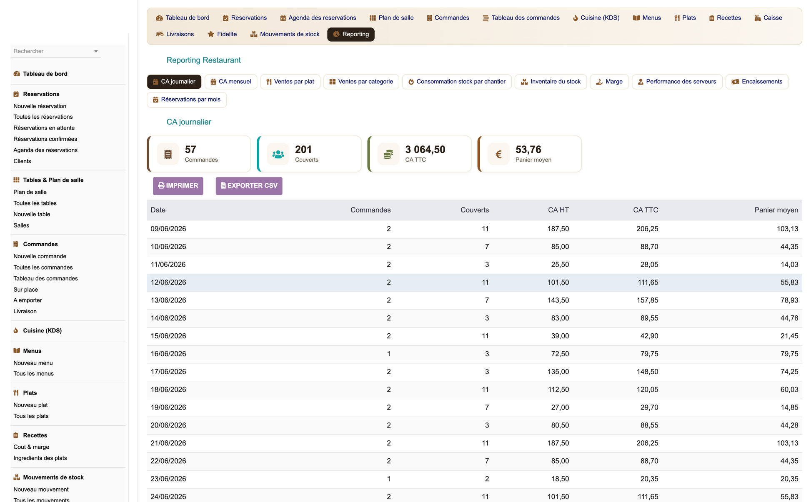Image resolution: width=811 pixels, height=502 pixels.
Task: Click the Plats utensils icon in top nav
Action: (x=677, y=18)
